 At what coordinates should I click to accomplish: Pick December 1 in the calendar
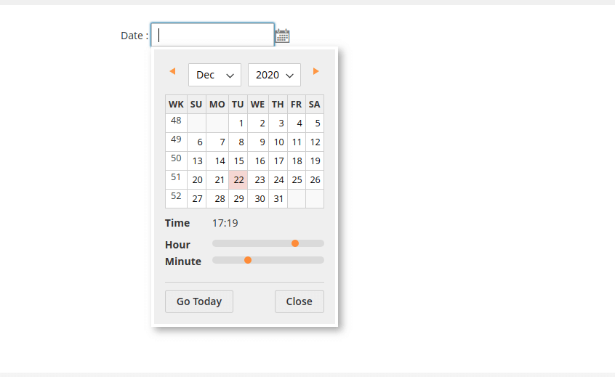tap(238, 123)
